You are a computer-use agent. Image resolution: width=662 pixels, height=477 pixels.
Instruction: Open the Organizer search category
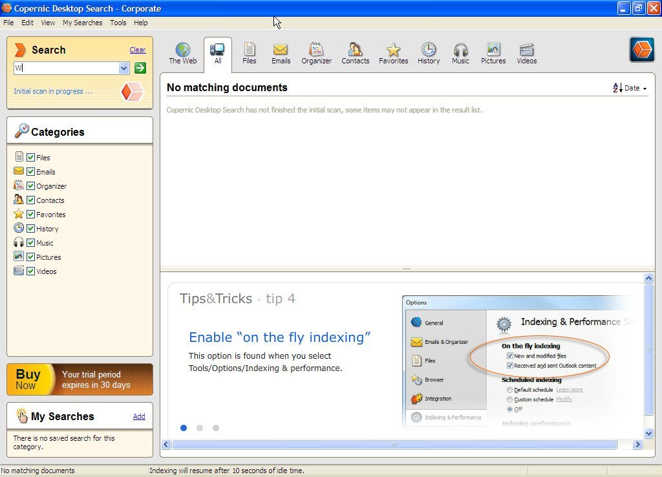(316, 53)
